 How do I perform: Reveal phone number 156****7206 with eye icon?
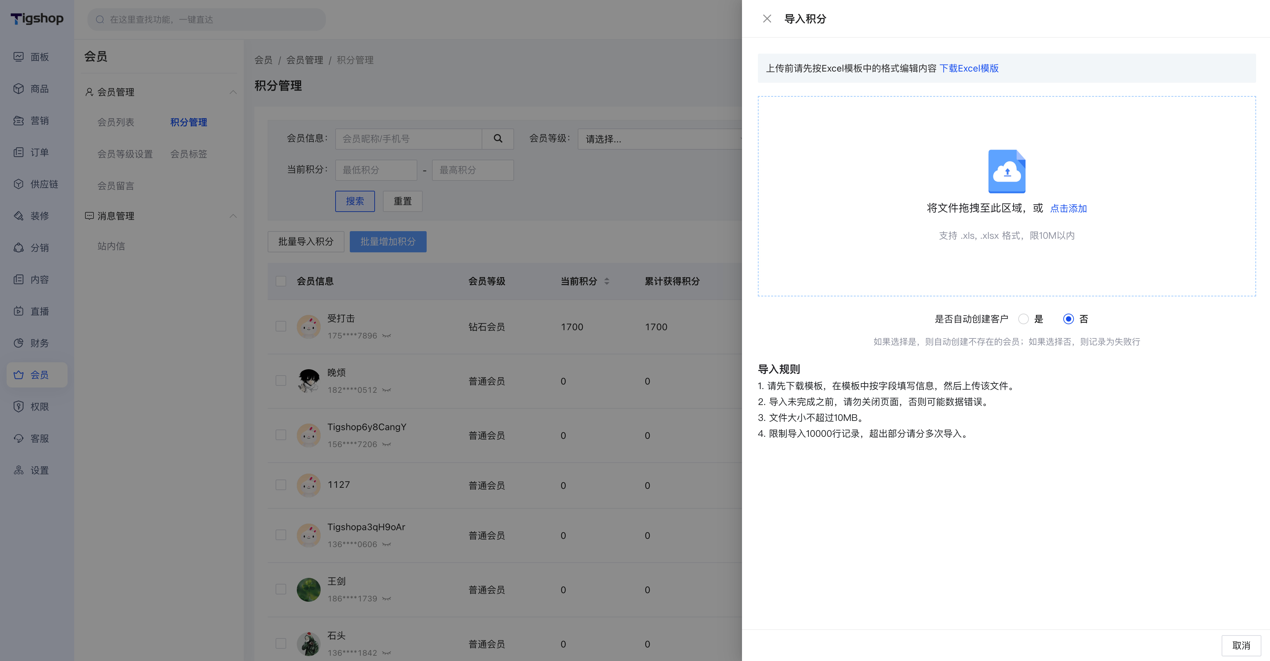click(x=387, y=445)
